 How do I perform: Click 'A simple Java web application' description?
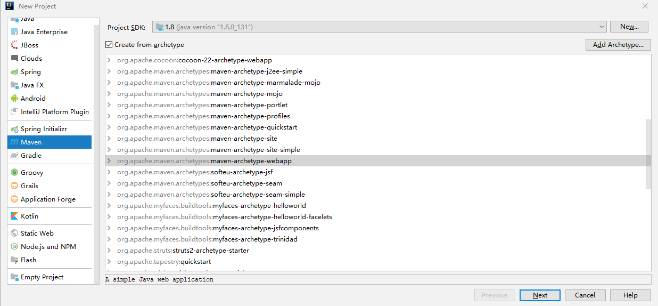pyautogui.click(x=159, y=279)
